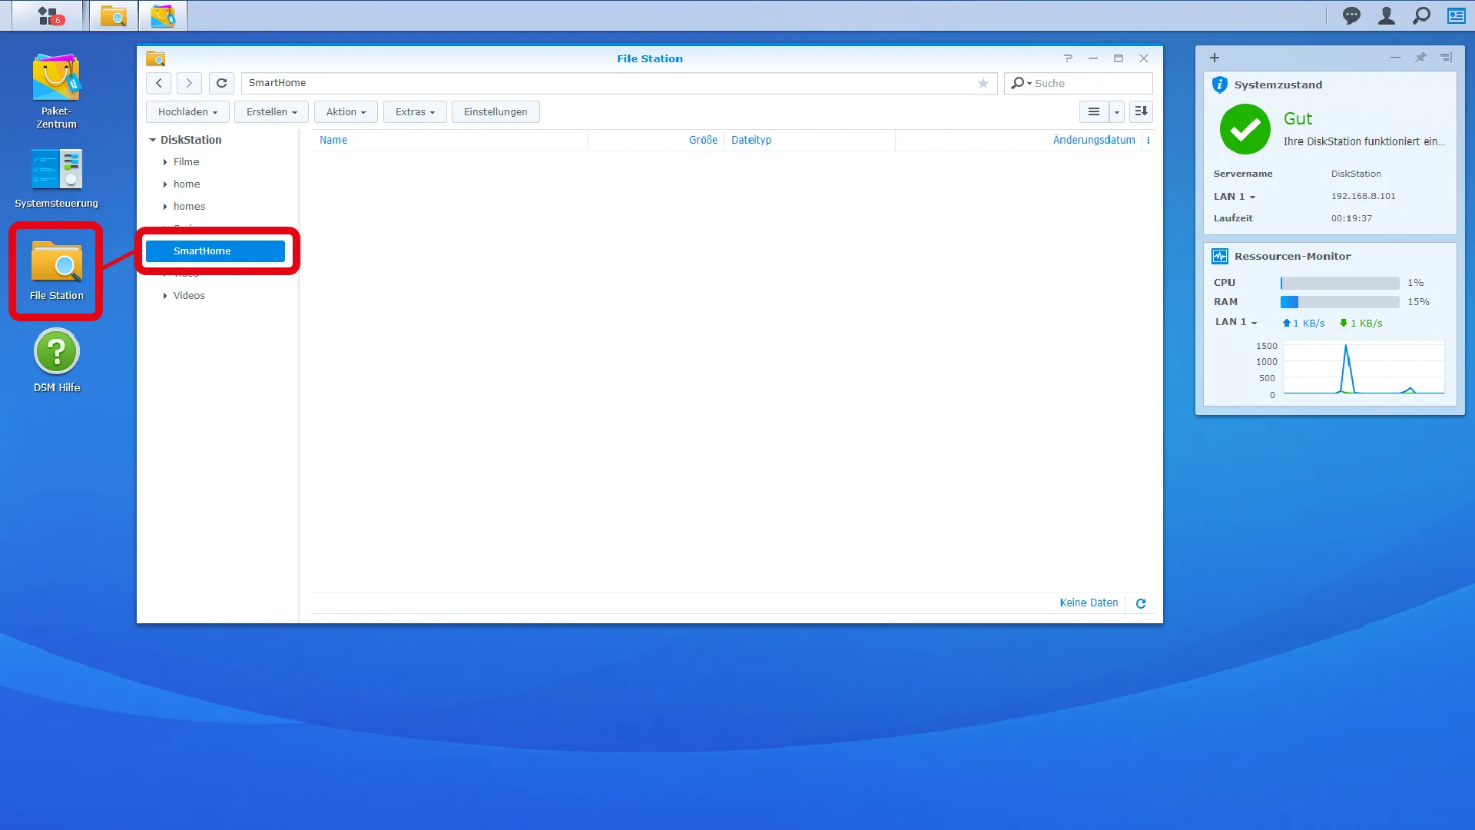
Task: Select the Filme folder in tree
Action: [x=186, y=162]
